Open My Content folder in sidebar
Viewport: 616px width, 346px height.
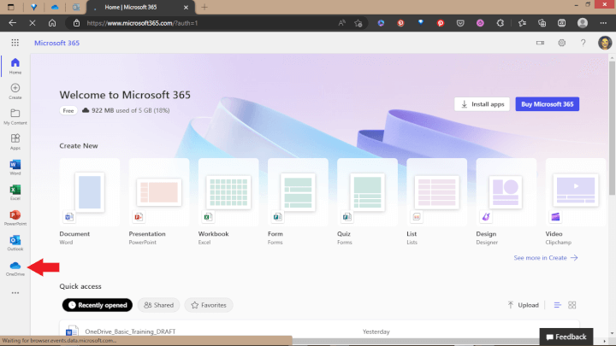click(x=15, y=117)
